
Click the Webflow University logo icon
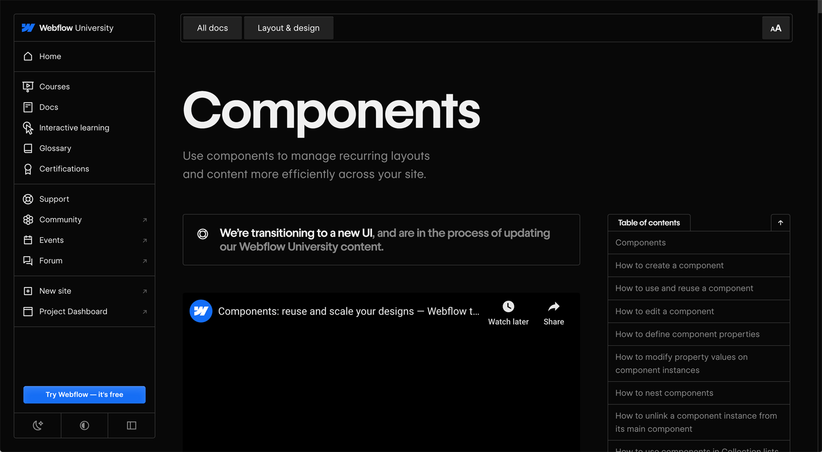(x=28, y=28)
